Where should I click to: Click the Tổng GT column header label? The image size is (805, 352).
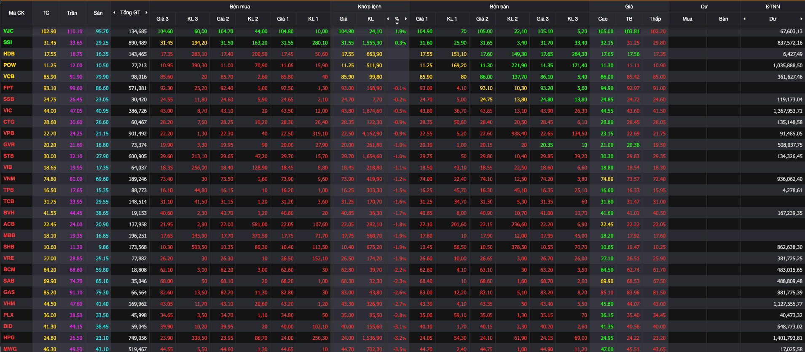pyautogui.click(x=130, y=13)
